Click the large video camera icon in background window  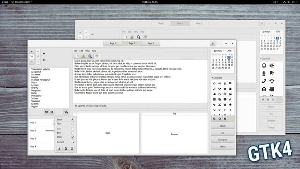click(272, 89)
